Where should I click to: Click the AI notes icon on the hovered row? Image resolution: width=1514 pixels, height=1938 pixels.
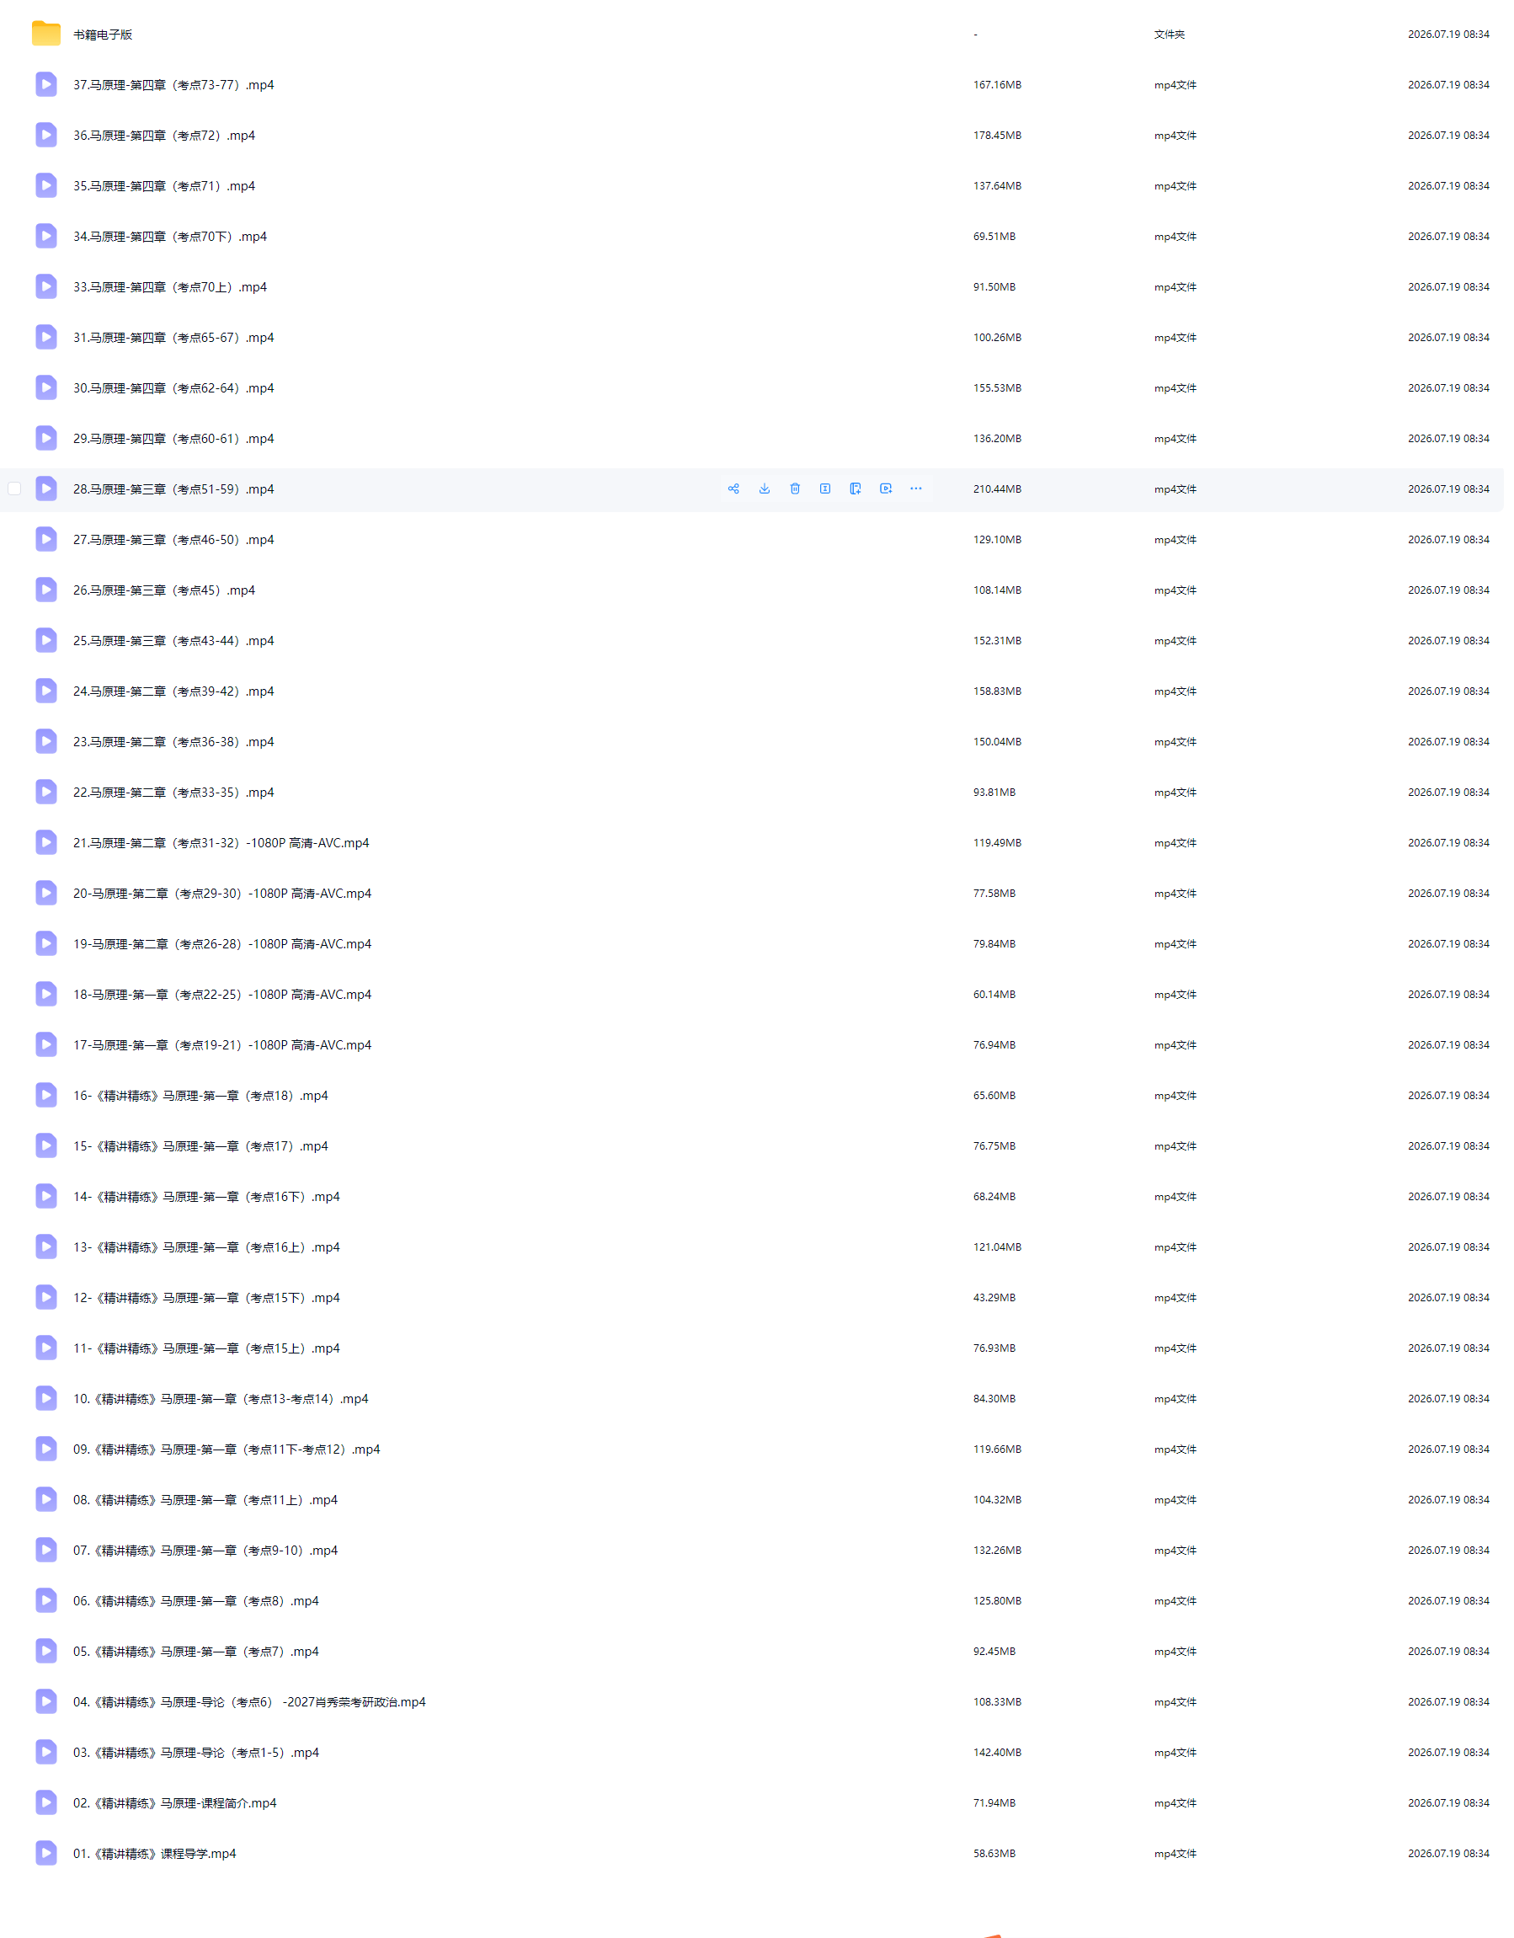coord(855,489)
